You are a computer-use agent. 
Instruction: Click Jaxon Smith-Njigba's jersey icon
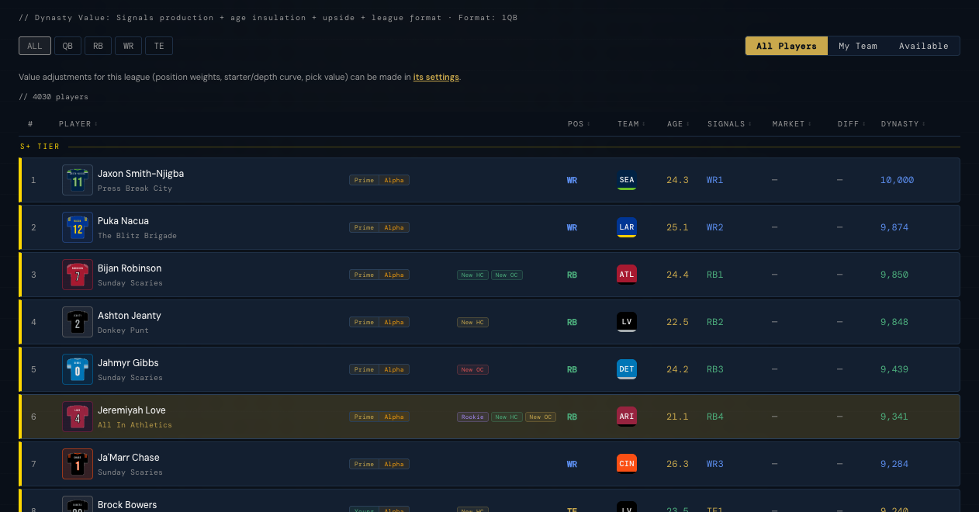78,180
